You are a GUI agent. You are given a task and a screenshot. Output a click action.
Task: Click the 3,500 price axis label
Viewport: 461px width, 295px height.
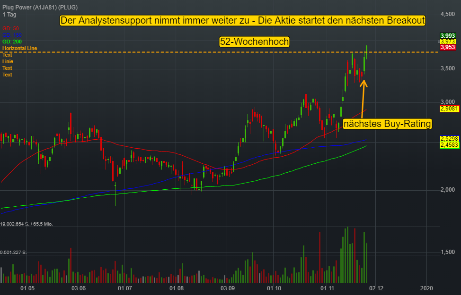point(447,68)
